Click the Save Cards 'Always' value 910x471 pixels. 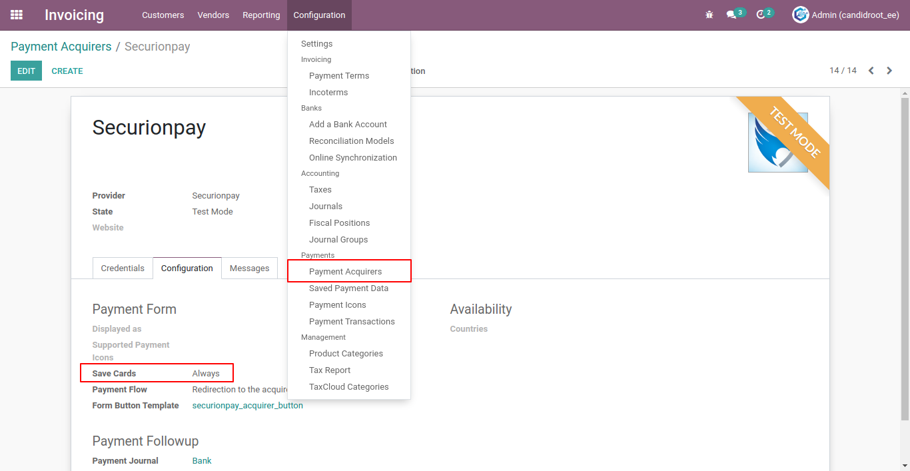206,374
